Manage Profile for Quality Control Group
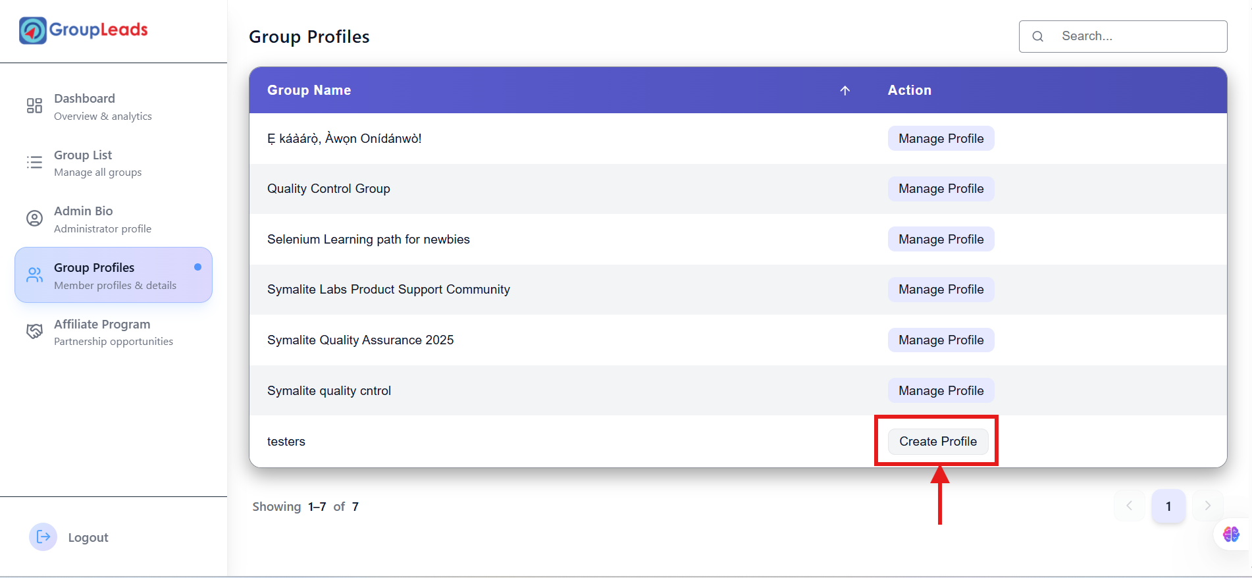 point(941,189)
